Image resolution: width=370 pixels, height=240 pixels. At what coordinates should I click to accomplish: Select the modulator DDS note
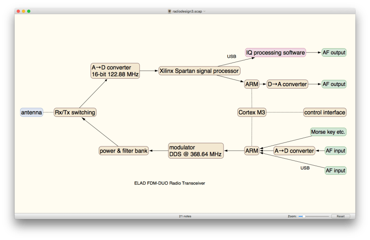[x=196, y=151]
